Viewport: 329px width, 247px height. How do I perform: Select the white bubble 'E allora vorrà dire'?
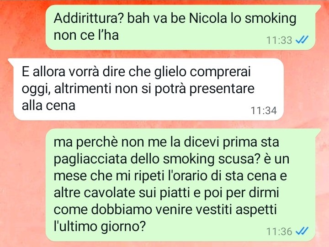coord(146,89)
